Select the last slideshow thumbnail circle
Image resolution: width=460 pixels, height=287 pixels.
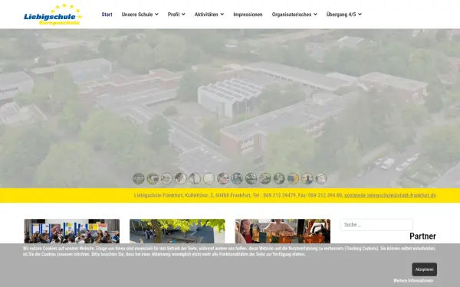321,178
